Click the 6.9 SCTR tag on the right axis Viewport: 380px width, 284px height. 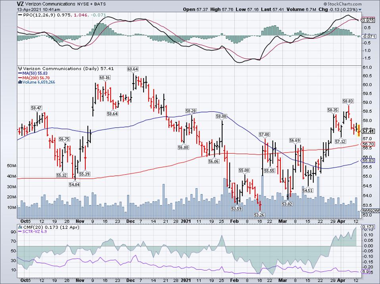point(366,272)
